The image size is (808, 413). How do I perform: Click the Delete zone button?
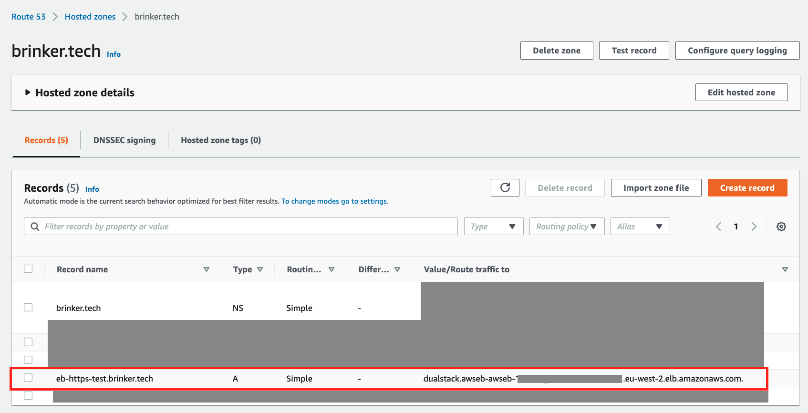(557, 51)
